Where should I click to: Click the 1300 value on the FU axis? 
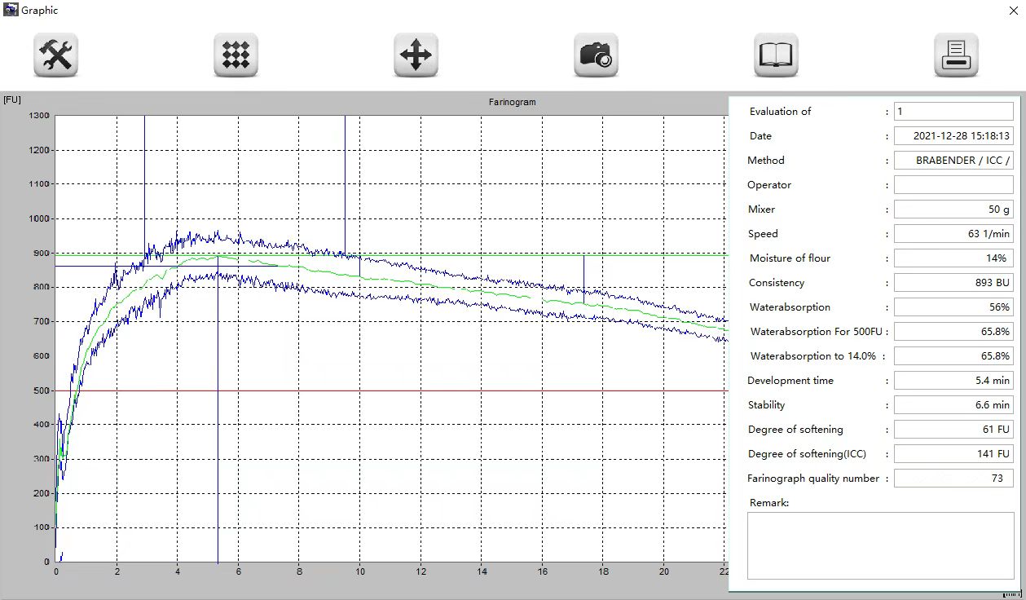point(40,116)
